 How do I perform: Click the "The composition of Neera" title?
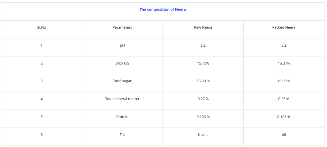[x=163, y=10]
